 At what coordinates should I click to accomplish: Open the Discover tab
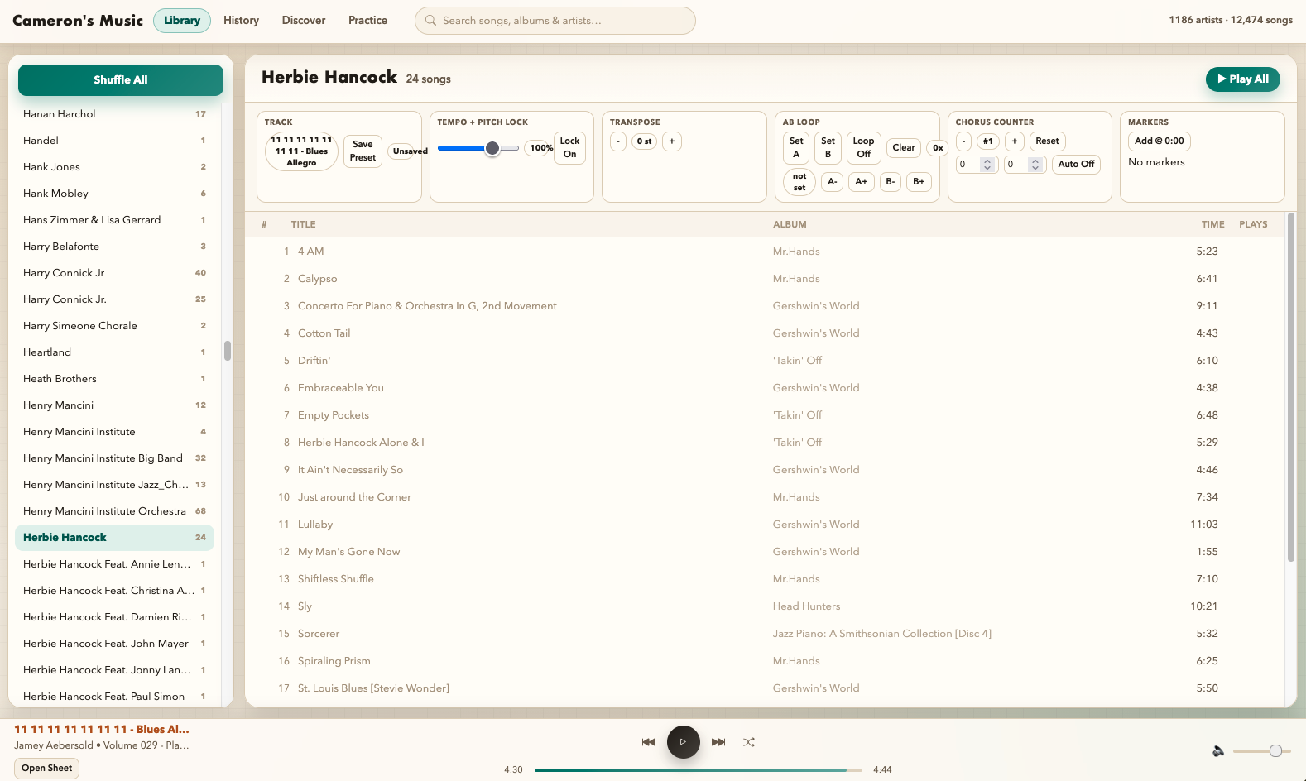[x=304, y=21]
